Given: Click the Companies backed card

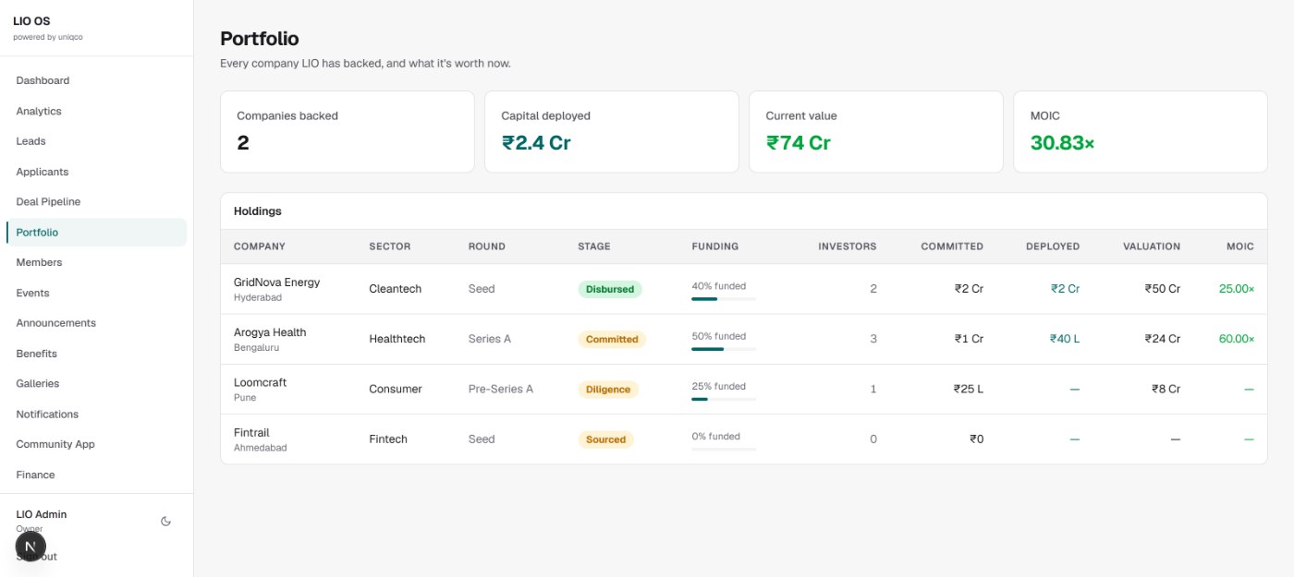Looking at the screenshot, I should (348, 131).
